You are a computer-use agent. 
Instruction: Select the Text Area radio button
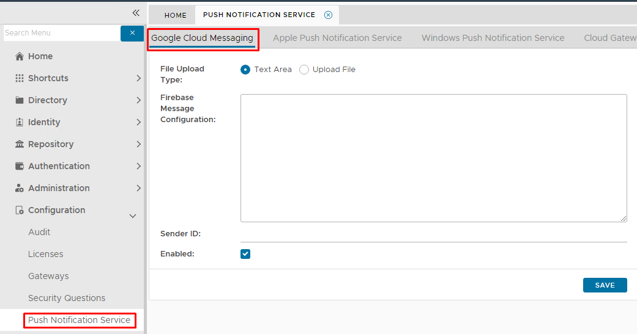pos(245,70)
